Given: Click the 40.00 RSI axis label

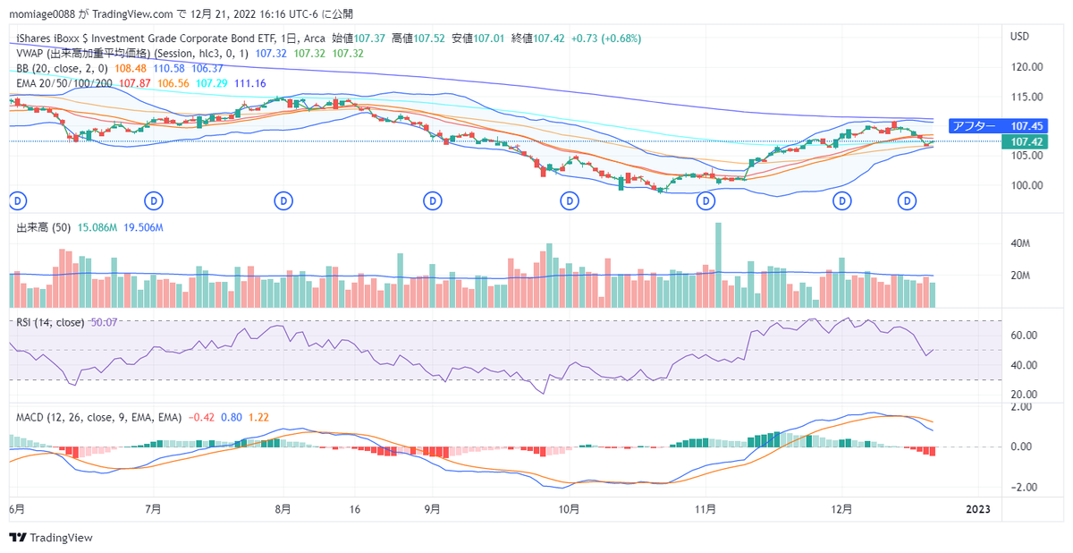Looking at the screenshot, I should [1024, 365].
